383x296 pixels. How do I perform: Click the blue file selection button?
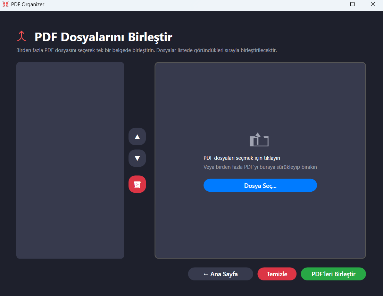[x=260, y=185]
